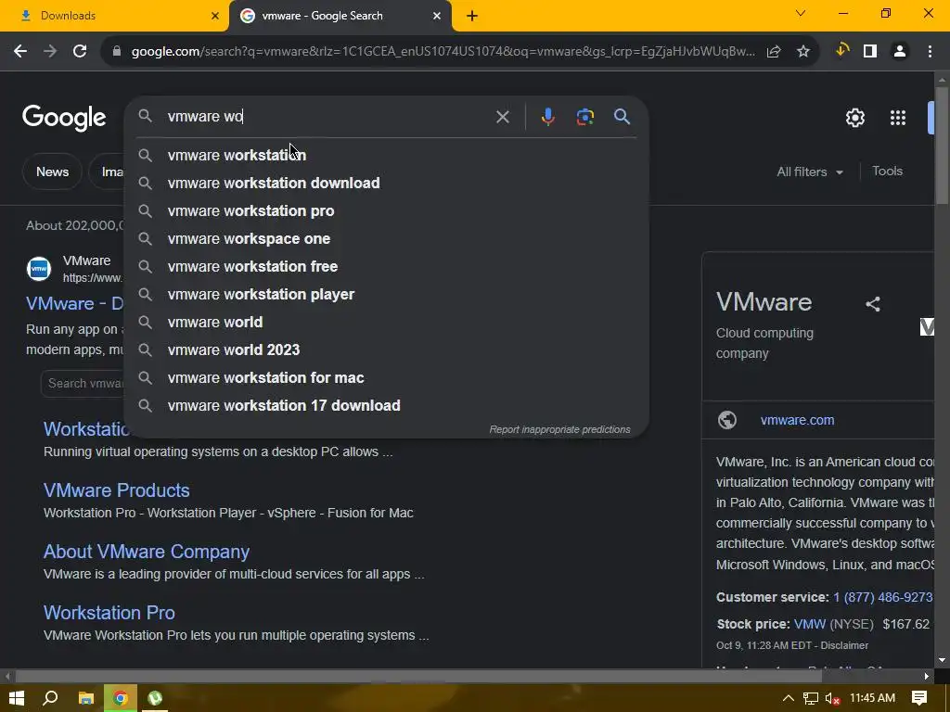The height and width of the screenshot is (712, 950).
Task: Click the blue magnifier search button
Action: pos(623,116)
